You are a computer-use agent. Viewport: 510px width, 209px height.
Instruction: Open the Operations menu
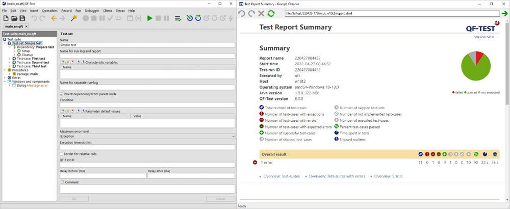(x=50, y=11)
